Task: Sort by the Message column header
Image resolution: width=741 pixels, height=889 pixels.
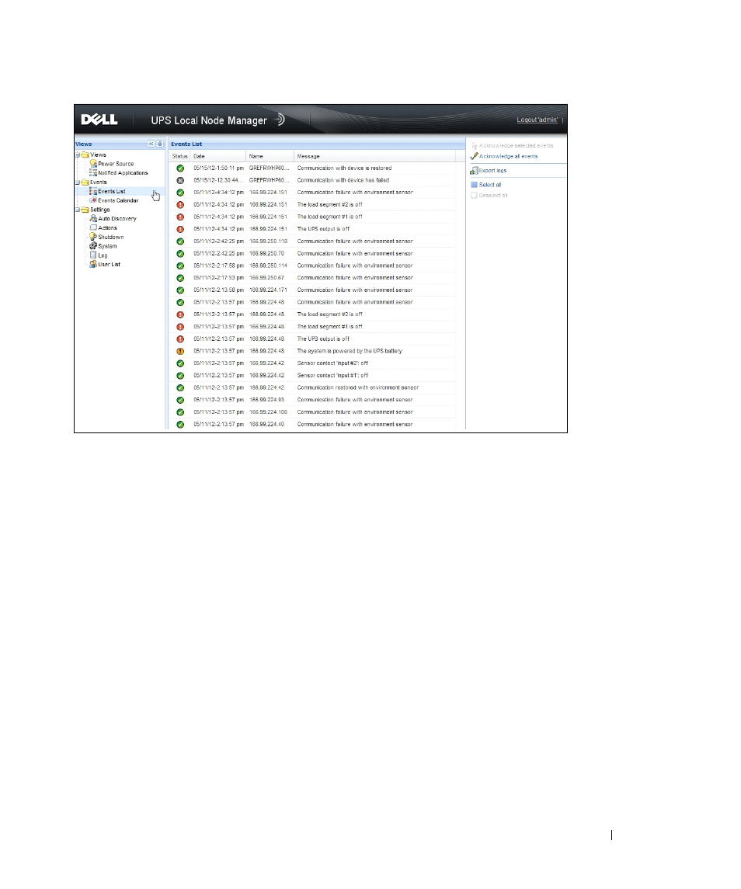Action: [375, 156]
